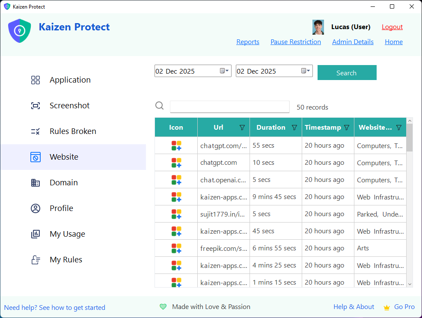Click the My Usage sidebar icon
This screenshot has width=422, height=318.
35,234
